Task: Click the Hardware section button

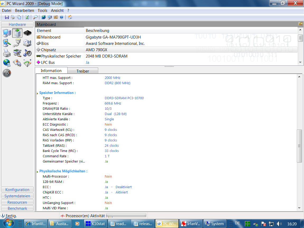Action: coord(17,25)
